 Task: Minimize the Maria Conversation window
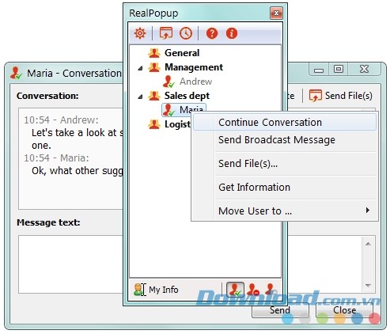pos(319,70)
